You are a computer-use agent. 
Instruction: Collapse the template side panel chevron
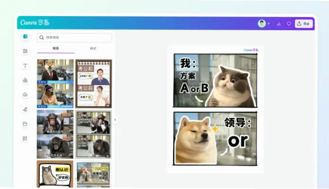115,120
